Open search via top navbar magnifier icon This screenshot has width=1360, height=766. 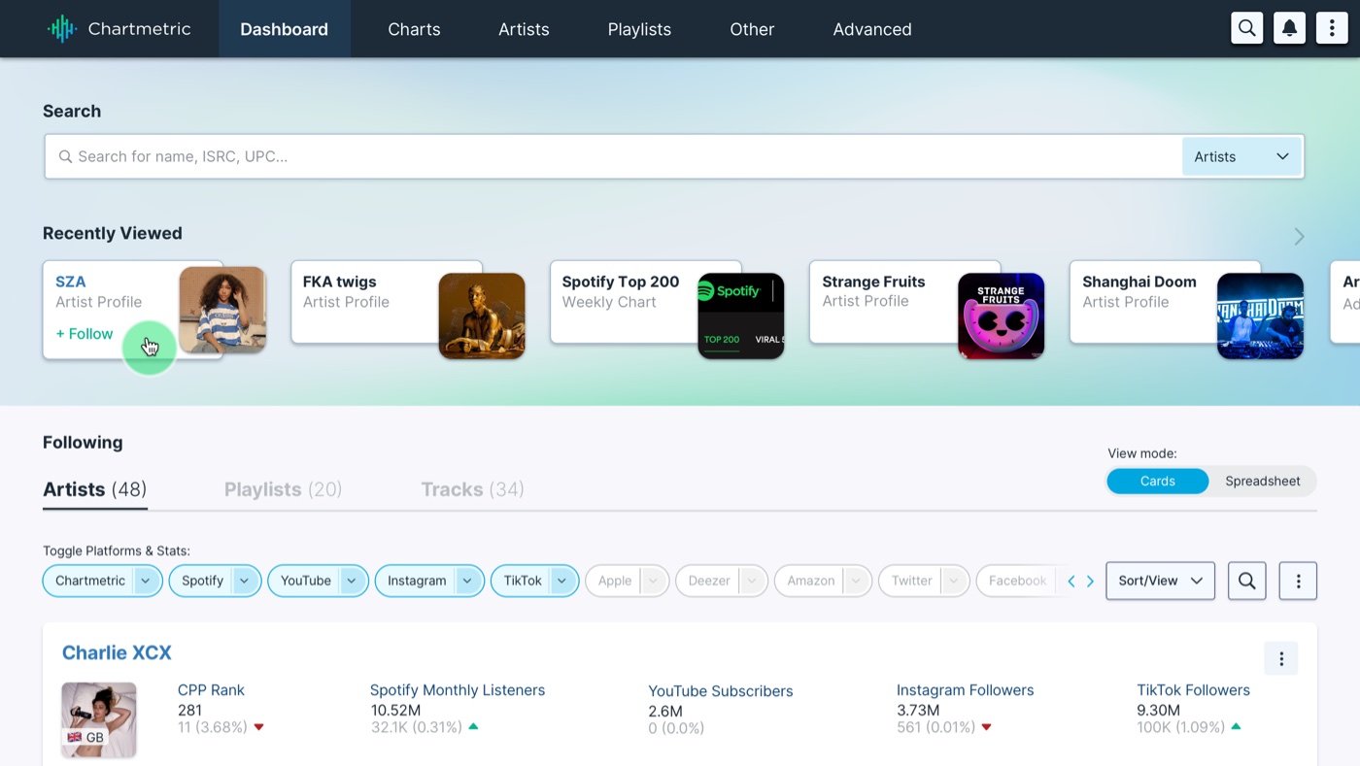point(1247,28)
